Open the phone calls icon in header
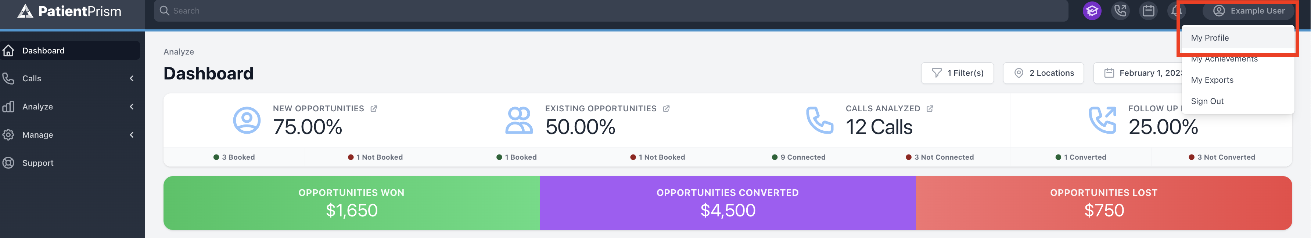The width and height of the screenshot is (1311, 238). 1120,11
